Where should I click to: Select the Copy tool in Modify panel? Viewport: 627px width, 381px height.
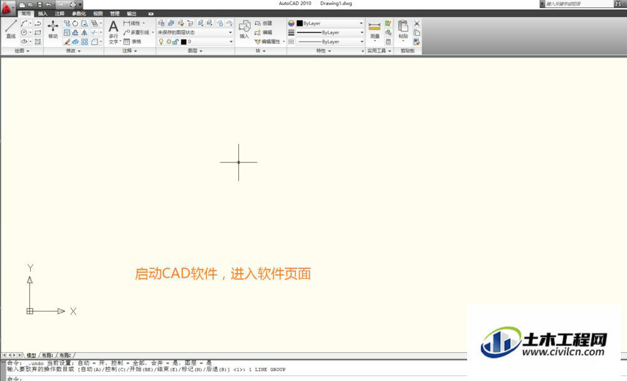(67, 23)
